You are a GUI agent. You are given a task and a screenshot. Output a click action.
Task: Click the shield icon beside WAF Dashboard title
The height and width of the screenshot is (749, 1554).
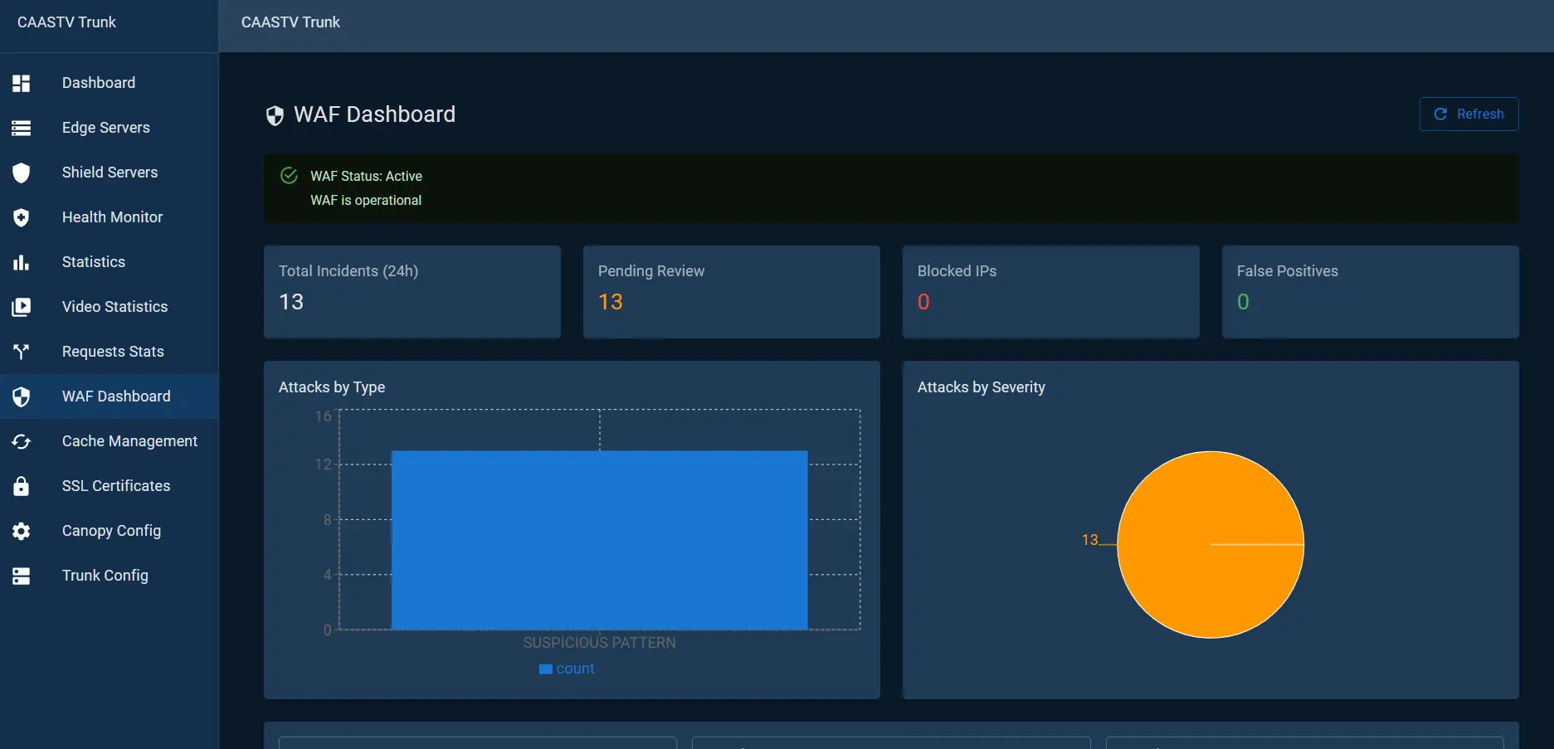coord(274,115)
